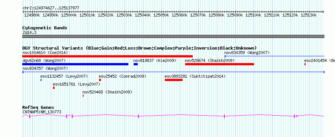Click the esv25452 (Conrad2009) label
Screen dimensions: 335x137
click(122, 76)
